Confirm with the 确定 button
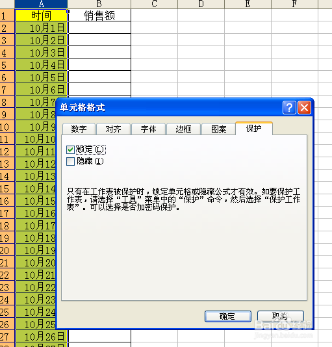The width and height of the screenshot is (332, 347). [228, 316]
